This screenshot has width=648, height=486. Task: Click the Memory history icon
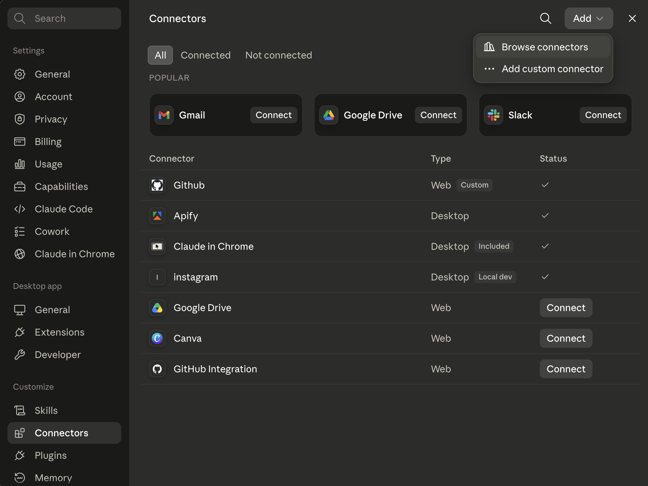click(x=20, y=478)
